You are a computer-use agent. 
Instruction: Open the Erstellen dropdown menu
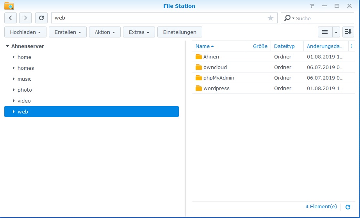coord(68,32)
